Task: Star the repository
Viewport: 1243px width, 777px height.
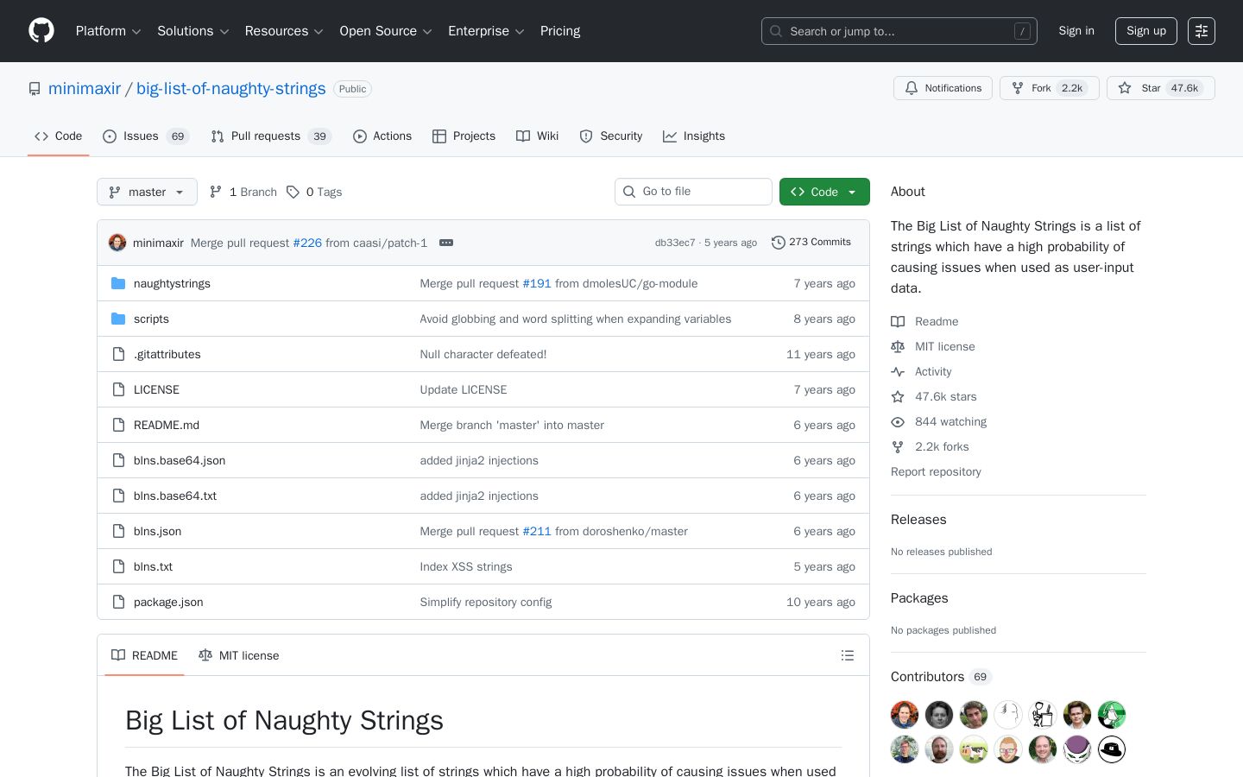Action: (x=1160, y=88)
